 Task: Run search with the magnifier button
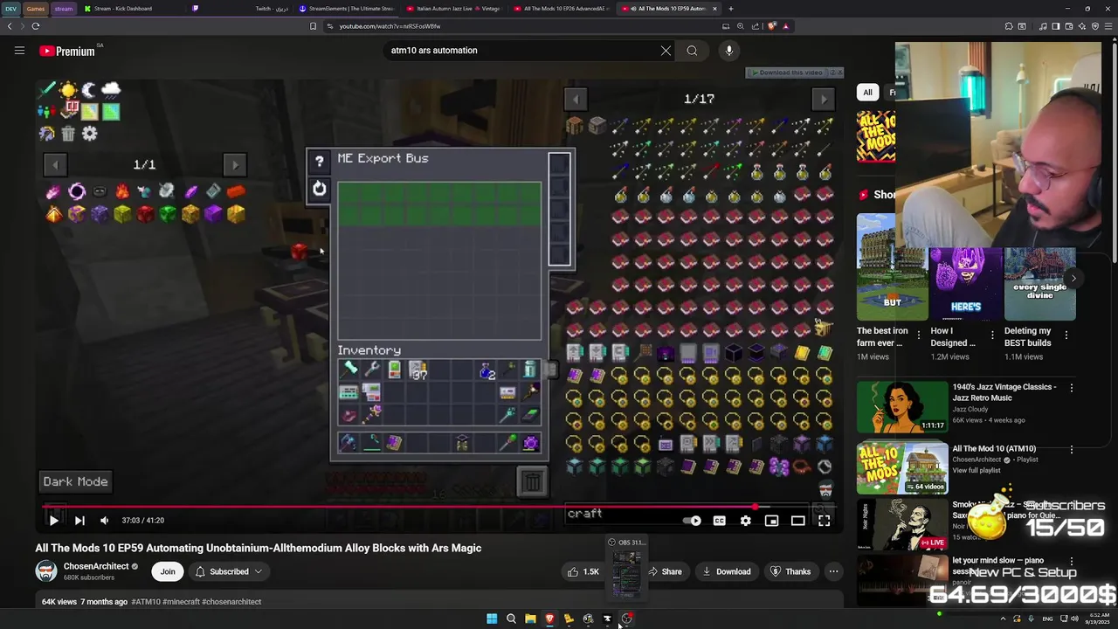[692, 51]
